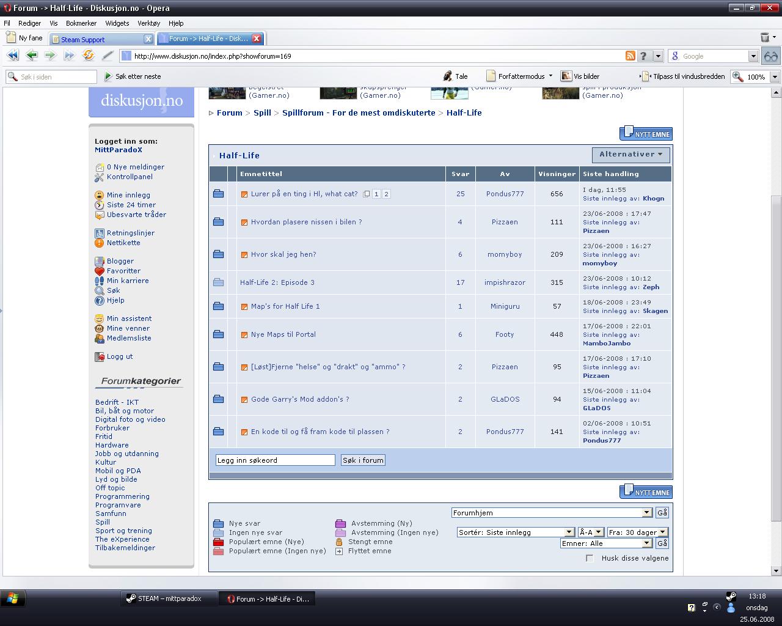Go to page 2 of first thread
Screen dimensions: 782x626
coord(386,194)
